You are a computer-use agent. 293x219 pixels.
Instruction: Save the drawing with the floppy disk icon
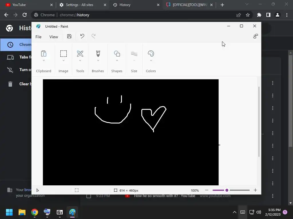69,36
